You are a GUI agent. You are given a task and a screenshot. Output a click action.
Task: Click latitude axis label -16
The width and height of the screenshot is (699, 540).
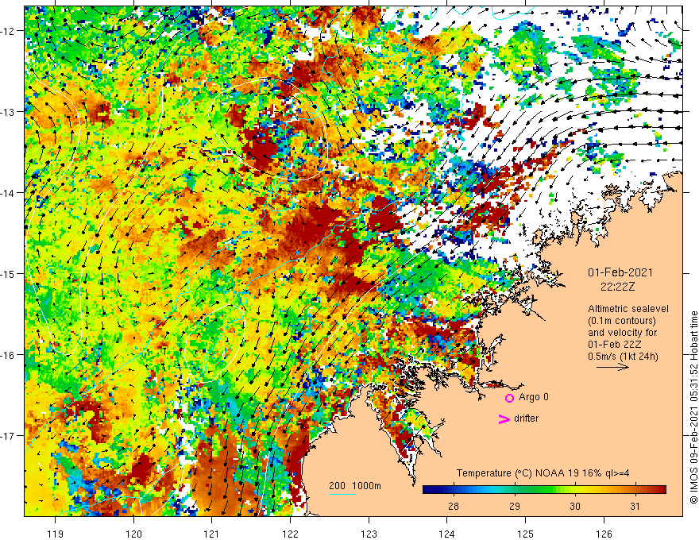[x=9, y=355]
